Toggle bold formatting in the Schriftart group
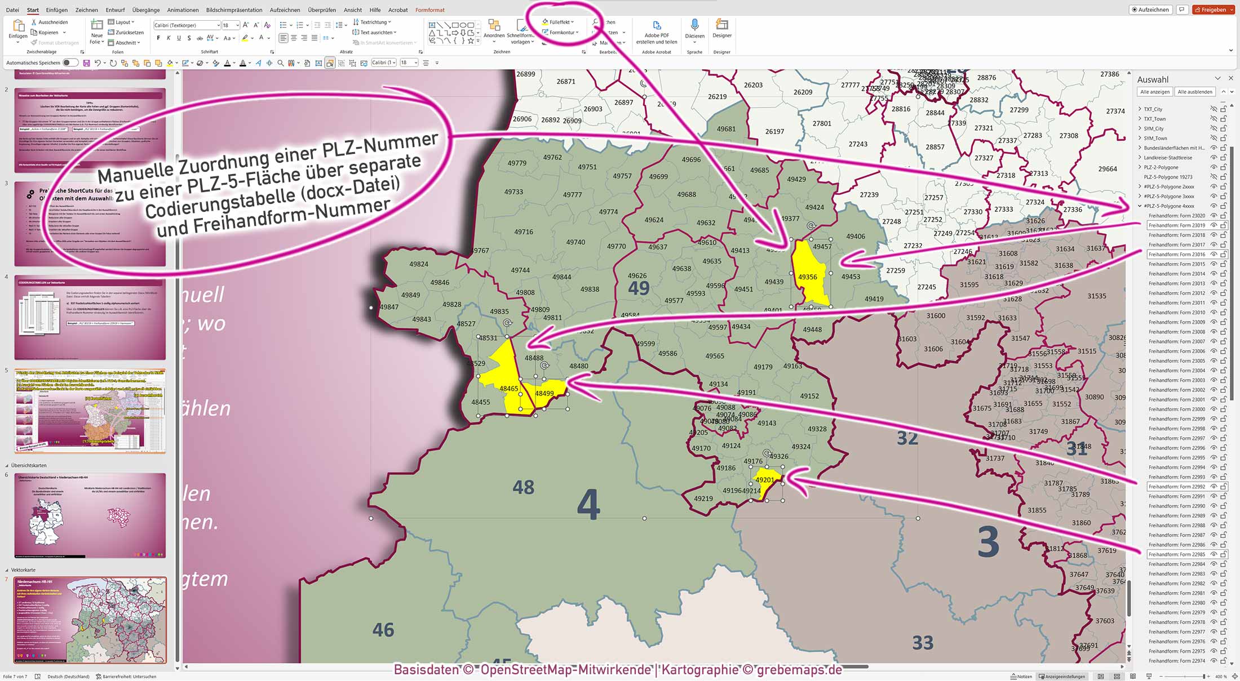The width and height of the screenshot is (1240, 681). (158, 38)
